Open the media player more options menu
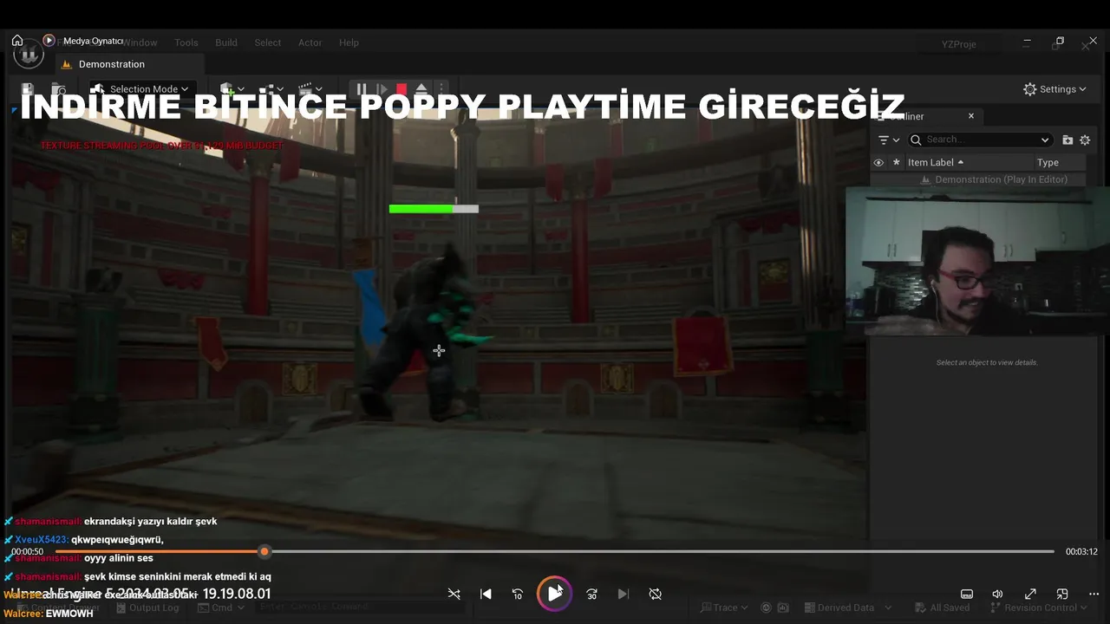 coord(1093,594)
